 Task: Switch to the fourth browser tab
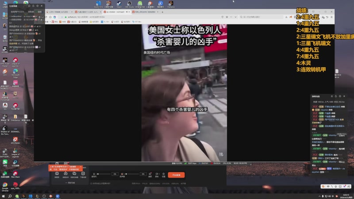145,12
